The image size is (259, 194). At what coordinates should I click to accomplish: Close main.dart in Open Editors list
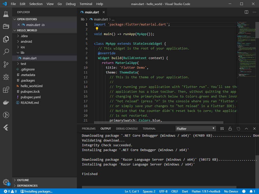pos(19,25)
